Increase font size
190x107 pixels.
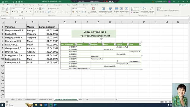point(29,9)
